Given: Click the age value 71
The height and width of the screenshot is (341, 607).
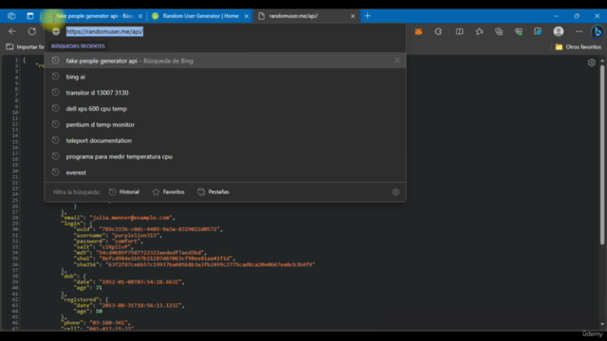Looking at the screenshot, I should pyautogui.click(x=99, y=288).
